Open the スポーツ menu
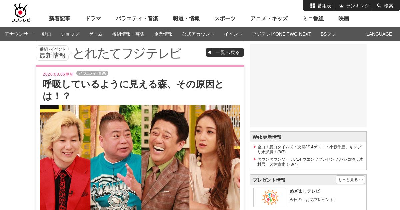400x210 pixels. (x=225, y=19)
